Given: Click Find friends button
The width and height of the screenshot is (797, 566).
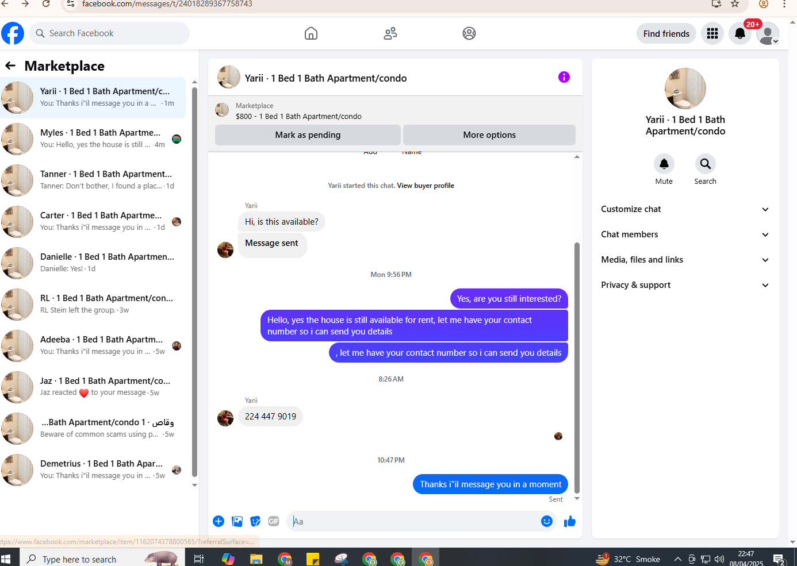Looking at the screenshot, I should 666,33.
